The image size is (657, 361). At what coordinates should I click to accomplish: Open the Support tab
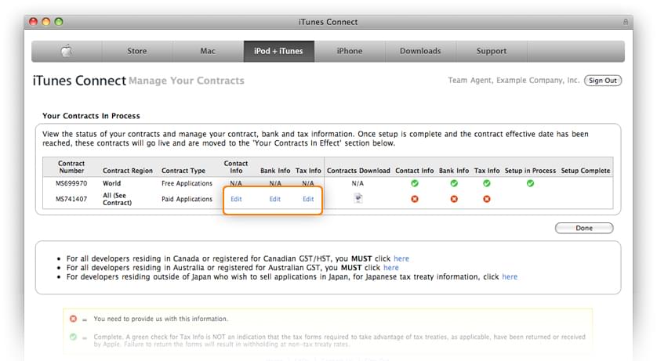491,51
